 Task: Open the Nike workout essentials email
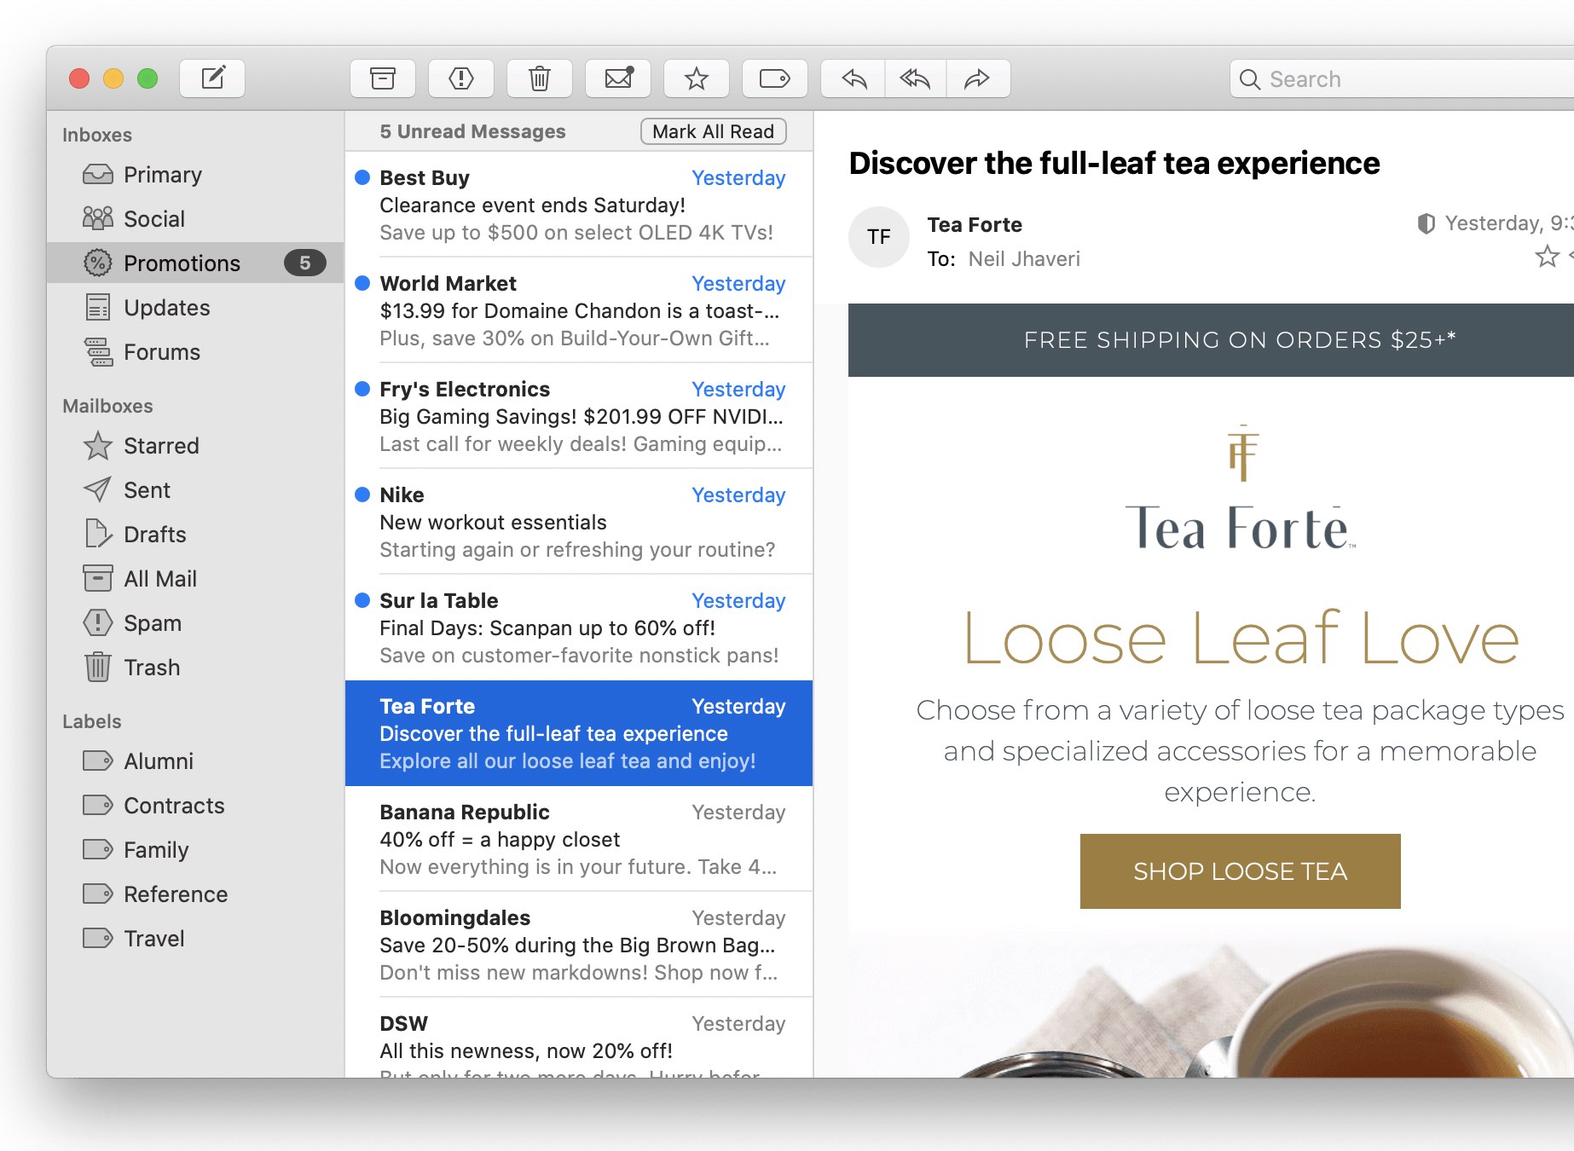click(x=579, y=522)
